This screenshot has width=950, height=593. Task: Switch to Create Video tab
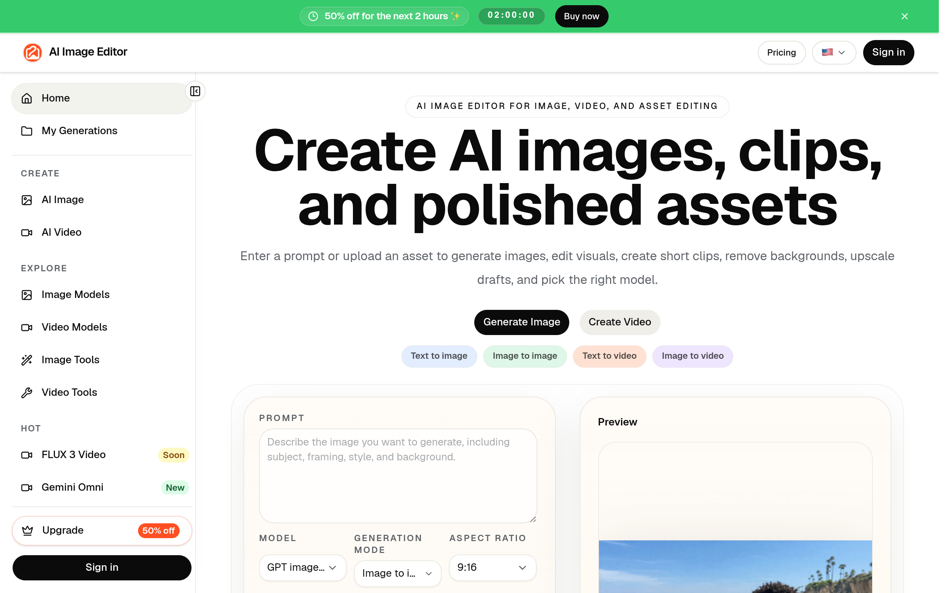(x=619, y=322)
